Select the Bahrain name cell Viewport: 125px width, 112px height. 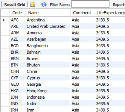tap(48, 52)
